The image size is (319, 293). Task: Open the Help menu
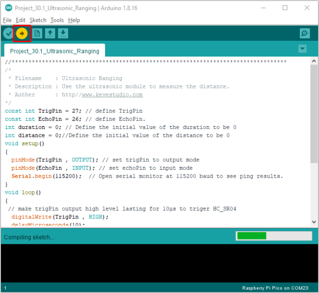74,20
